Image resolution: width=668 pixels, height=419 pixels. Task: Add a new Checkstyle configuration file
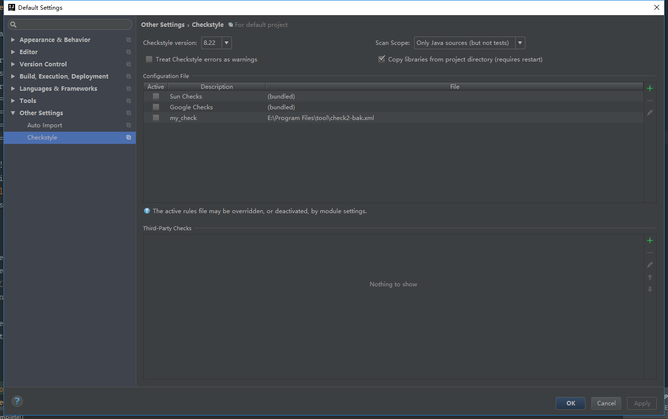(649, 88)
